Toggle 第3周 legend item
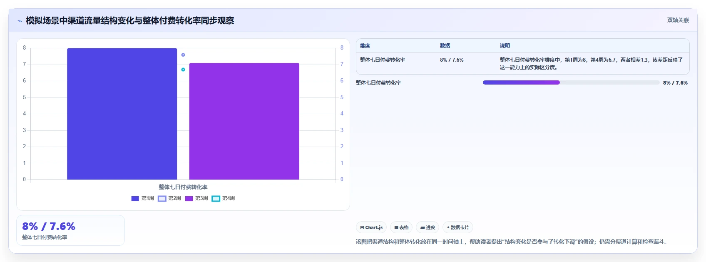The height and width of the screenshot is (262, 706). (196, 198)
